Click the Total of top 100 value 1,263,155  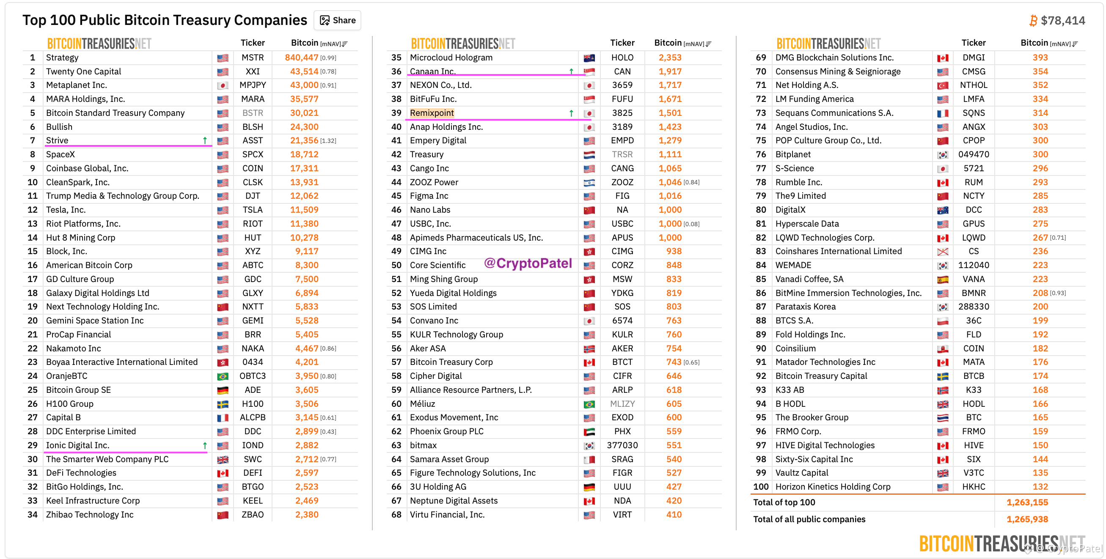point(1027,502)
